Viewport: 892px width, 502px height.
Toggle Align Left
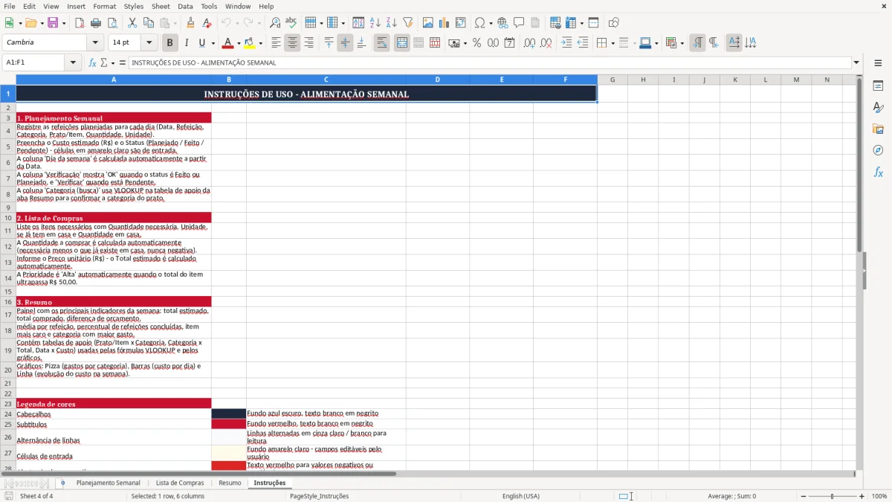coord(276,43)
